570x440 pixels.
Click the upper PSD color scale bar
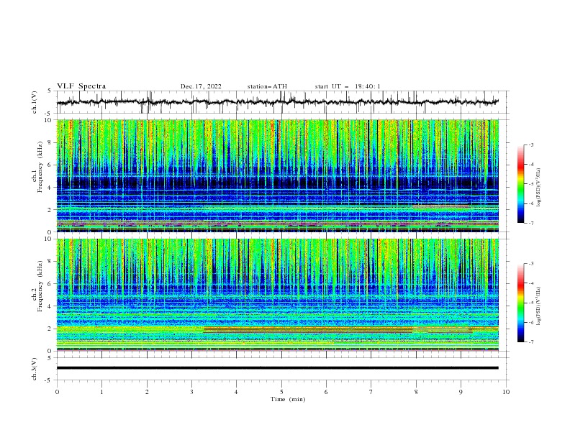tap(520, 184)
